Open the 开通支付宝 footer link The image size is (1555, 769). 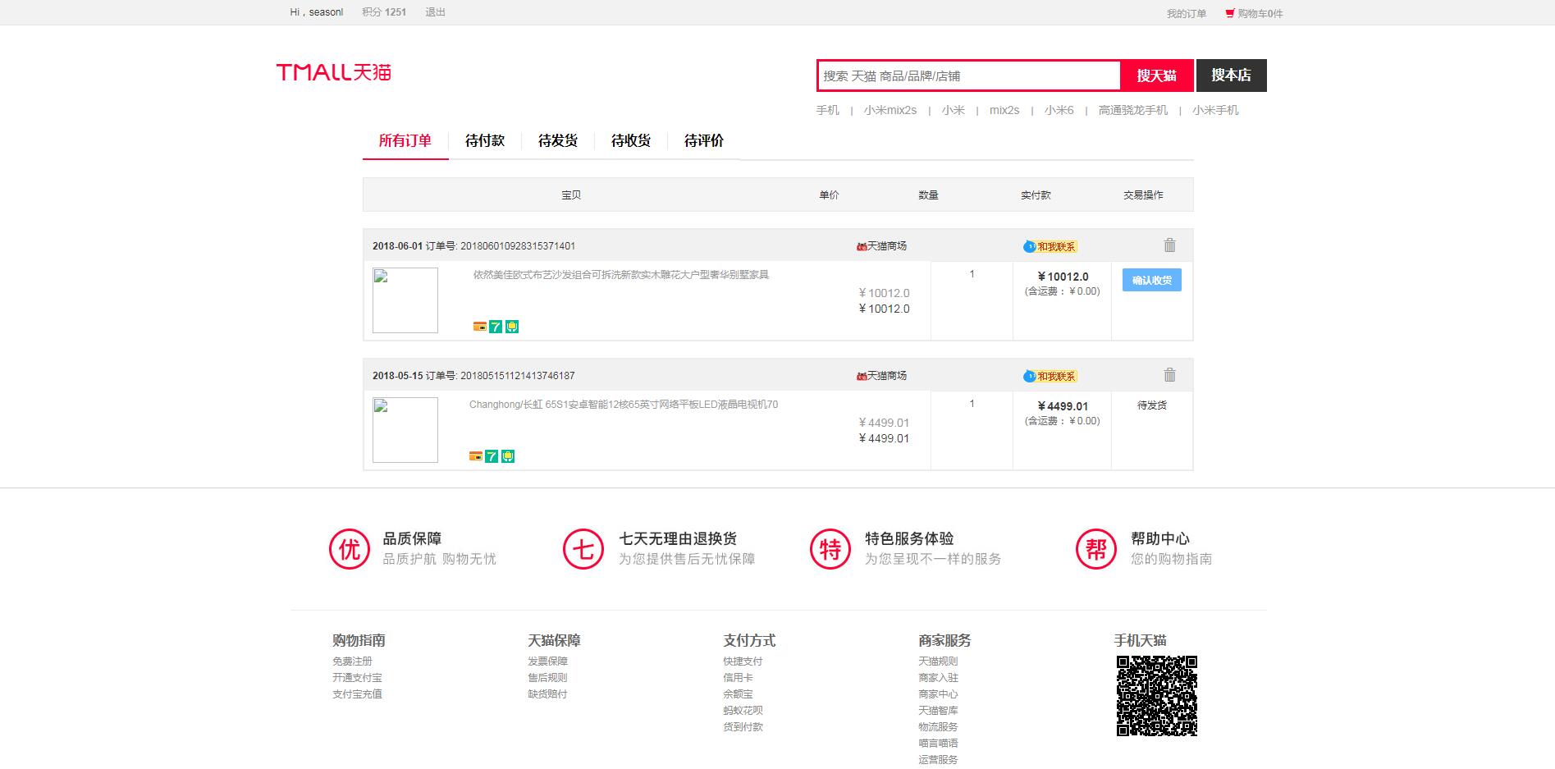click(357, 678)
